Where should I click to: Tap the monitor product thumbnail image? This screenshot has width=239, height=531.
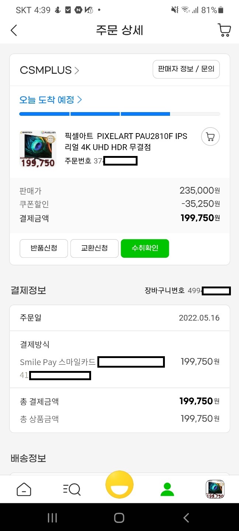pyautogui.click(x=37, y=148)
